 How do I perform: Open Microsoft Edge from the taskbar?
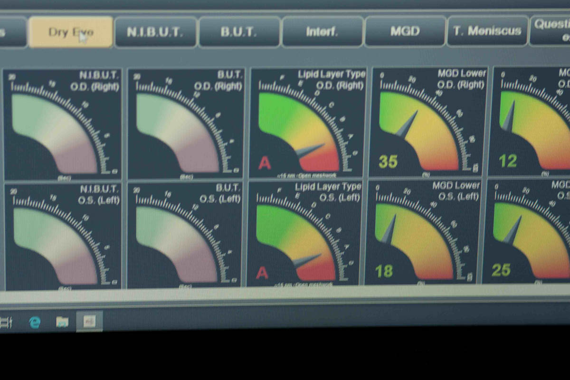tap(35, 323)
